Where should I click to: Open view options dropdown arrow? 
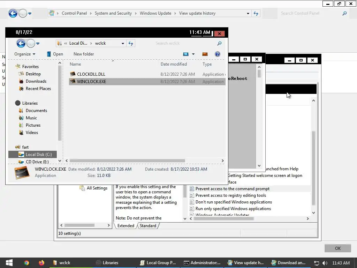[x=193, y=54]
